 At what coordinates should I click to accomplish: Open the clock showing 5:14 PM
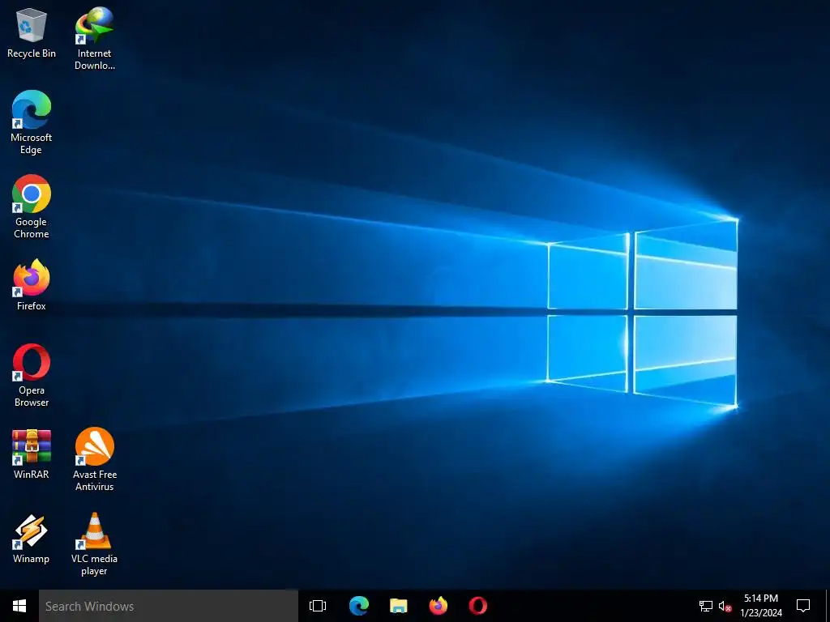[x=761, y=606]
